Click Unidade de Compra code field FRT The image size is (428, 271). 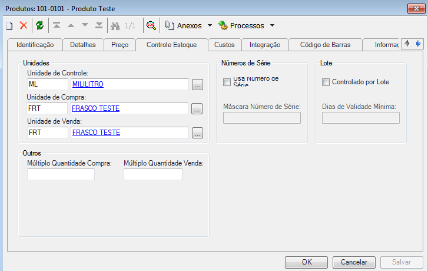47,108
